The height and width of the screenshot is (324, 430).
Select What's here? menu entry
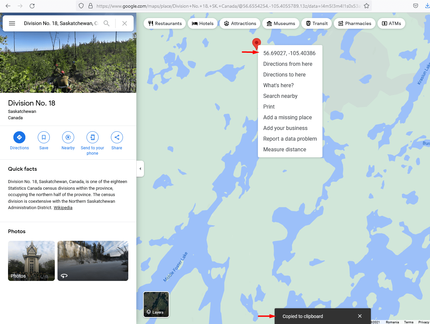[290, 85]
